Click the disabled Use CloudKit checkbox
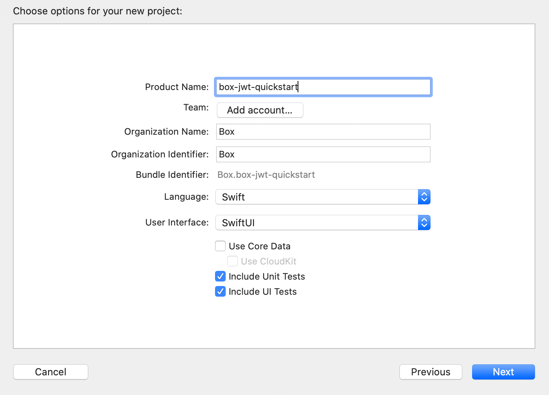This screenshot has width=549, height=395. click(232, 261)
